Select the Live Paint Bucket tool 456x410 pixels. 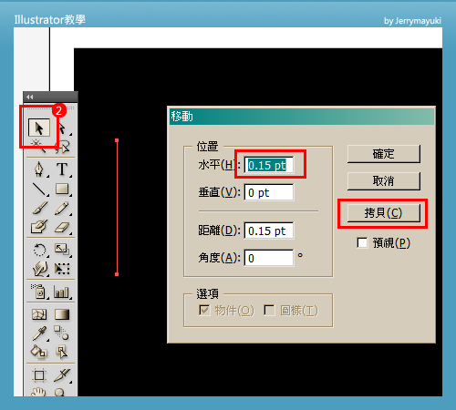[39, 352]
